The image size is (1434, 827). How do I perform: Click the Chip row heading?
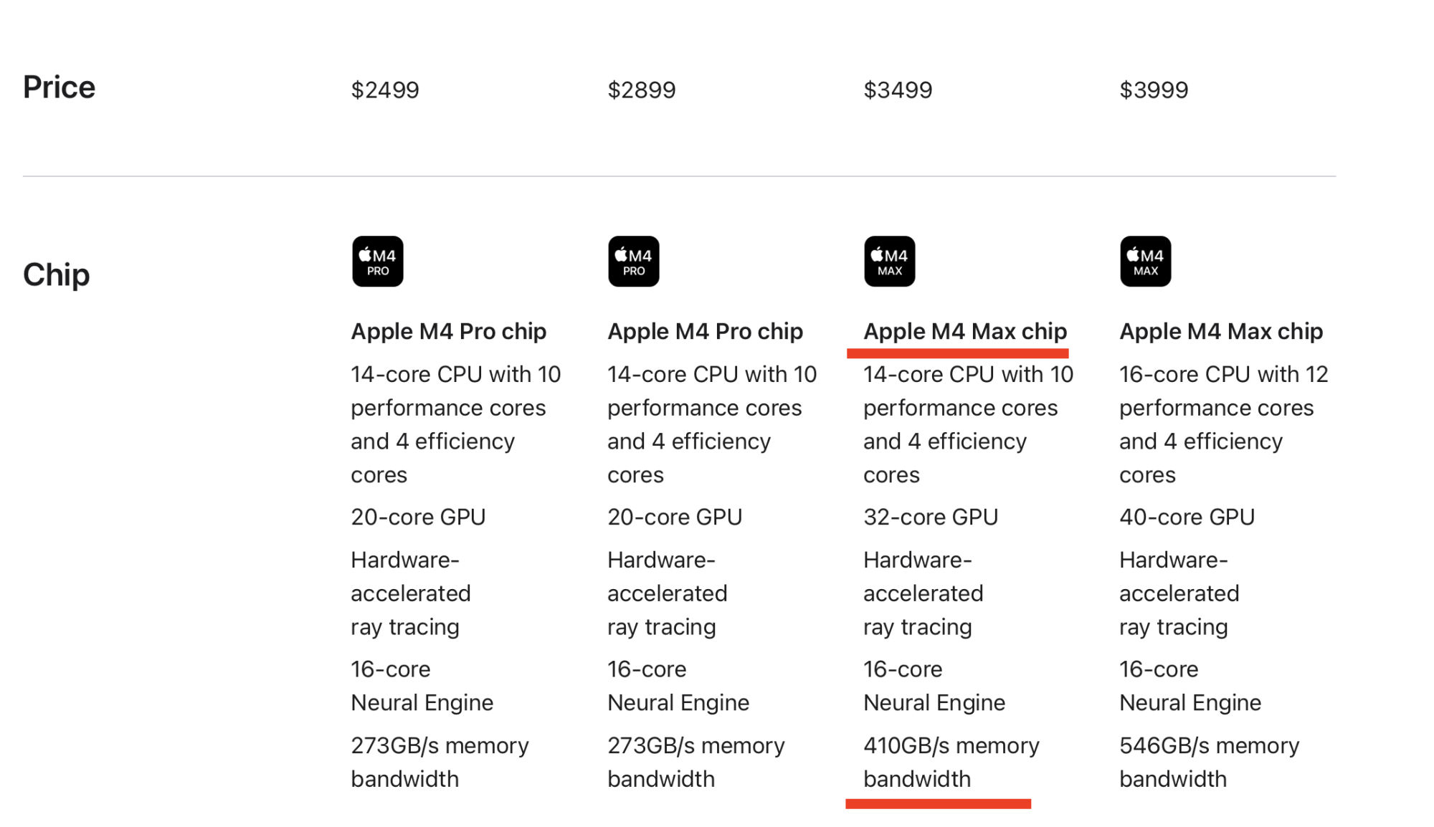coord(56,274)
